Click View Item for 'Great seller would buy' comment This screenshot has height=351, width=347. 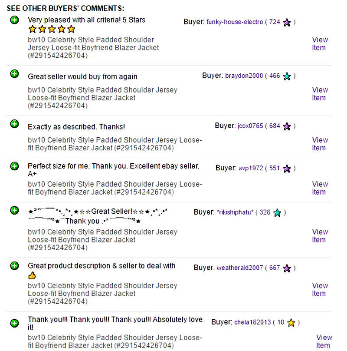tap(320, 94)
